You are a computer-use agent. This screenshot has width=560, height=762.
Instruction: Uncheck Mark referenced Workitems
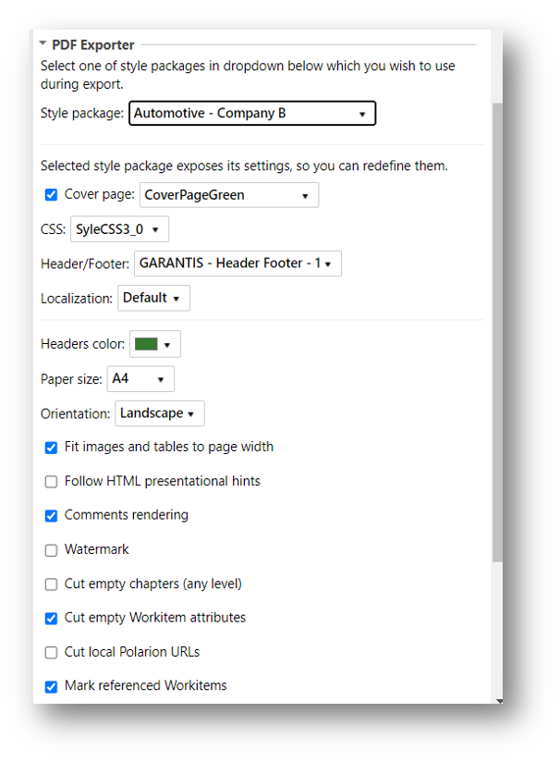coord(51,687)
